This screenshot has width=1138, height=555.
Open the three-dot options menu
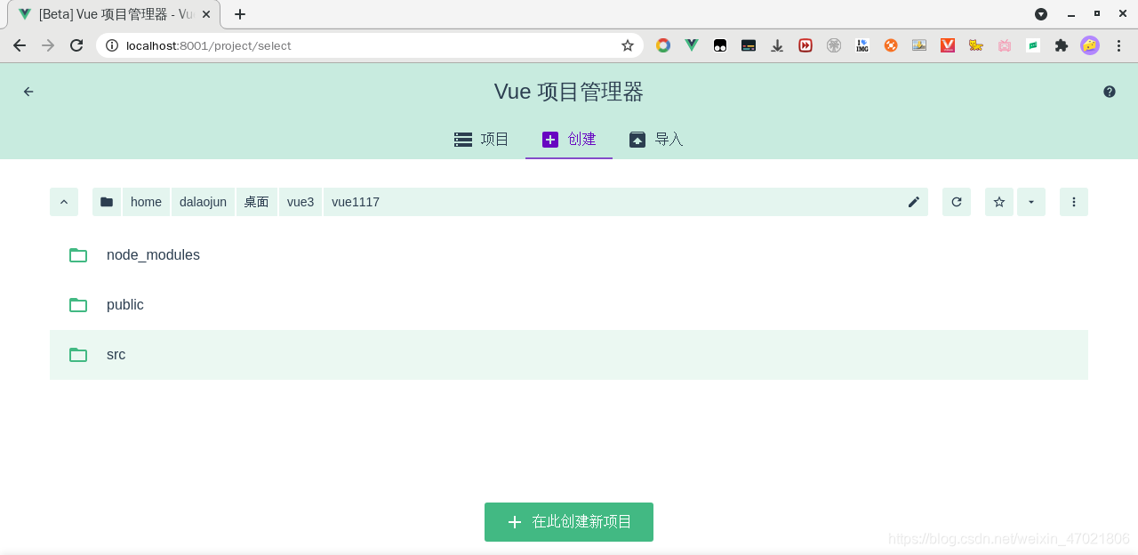[x=1073, y=202]
